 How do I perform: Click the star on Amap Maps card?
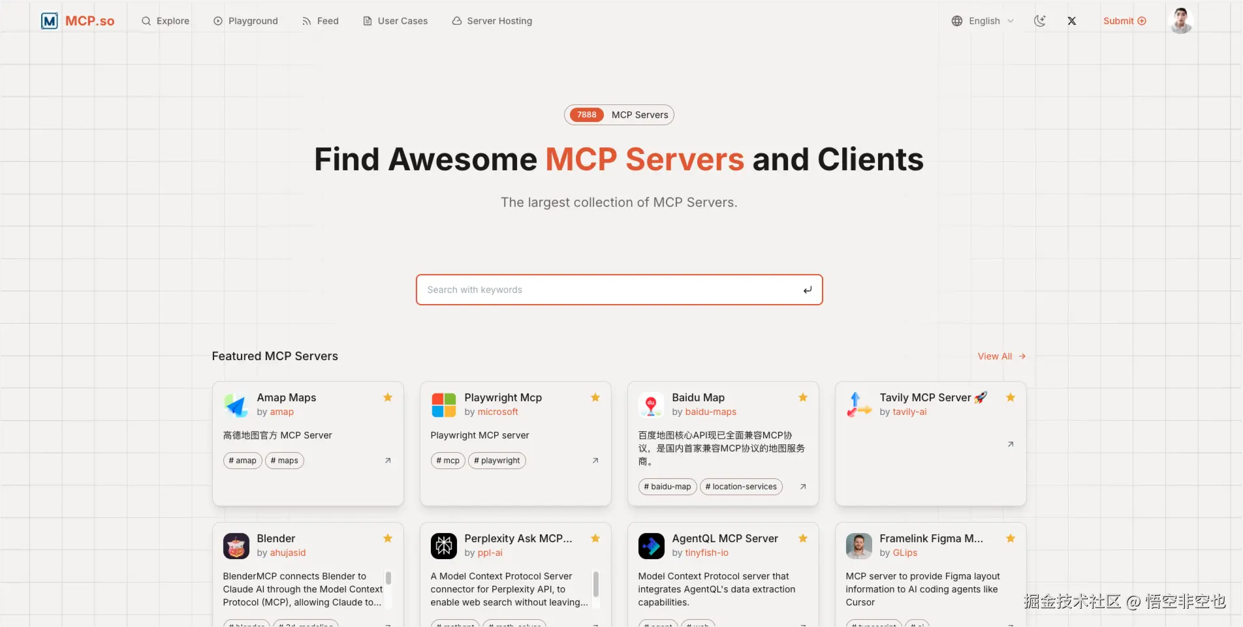tap(388, 397)
